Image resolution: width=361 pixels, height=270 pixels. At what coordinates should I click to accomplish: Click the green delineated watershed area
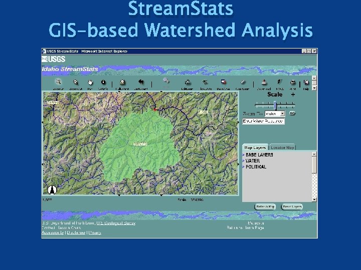(139, 147)
